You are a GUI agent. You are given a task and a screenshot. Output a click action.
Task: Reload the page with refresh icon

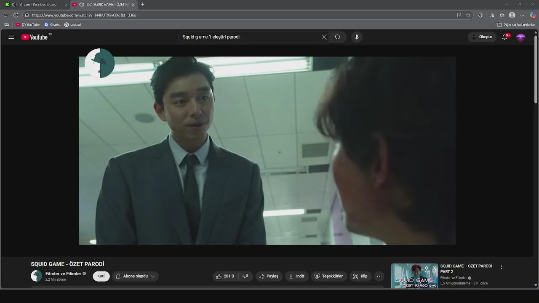pyautogui.click(x=16, y=15)
